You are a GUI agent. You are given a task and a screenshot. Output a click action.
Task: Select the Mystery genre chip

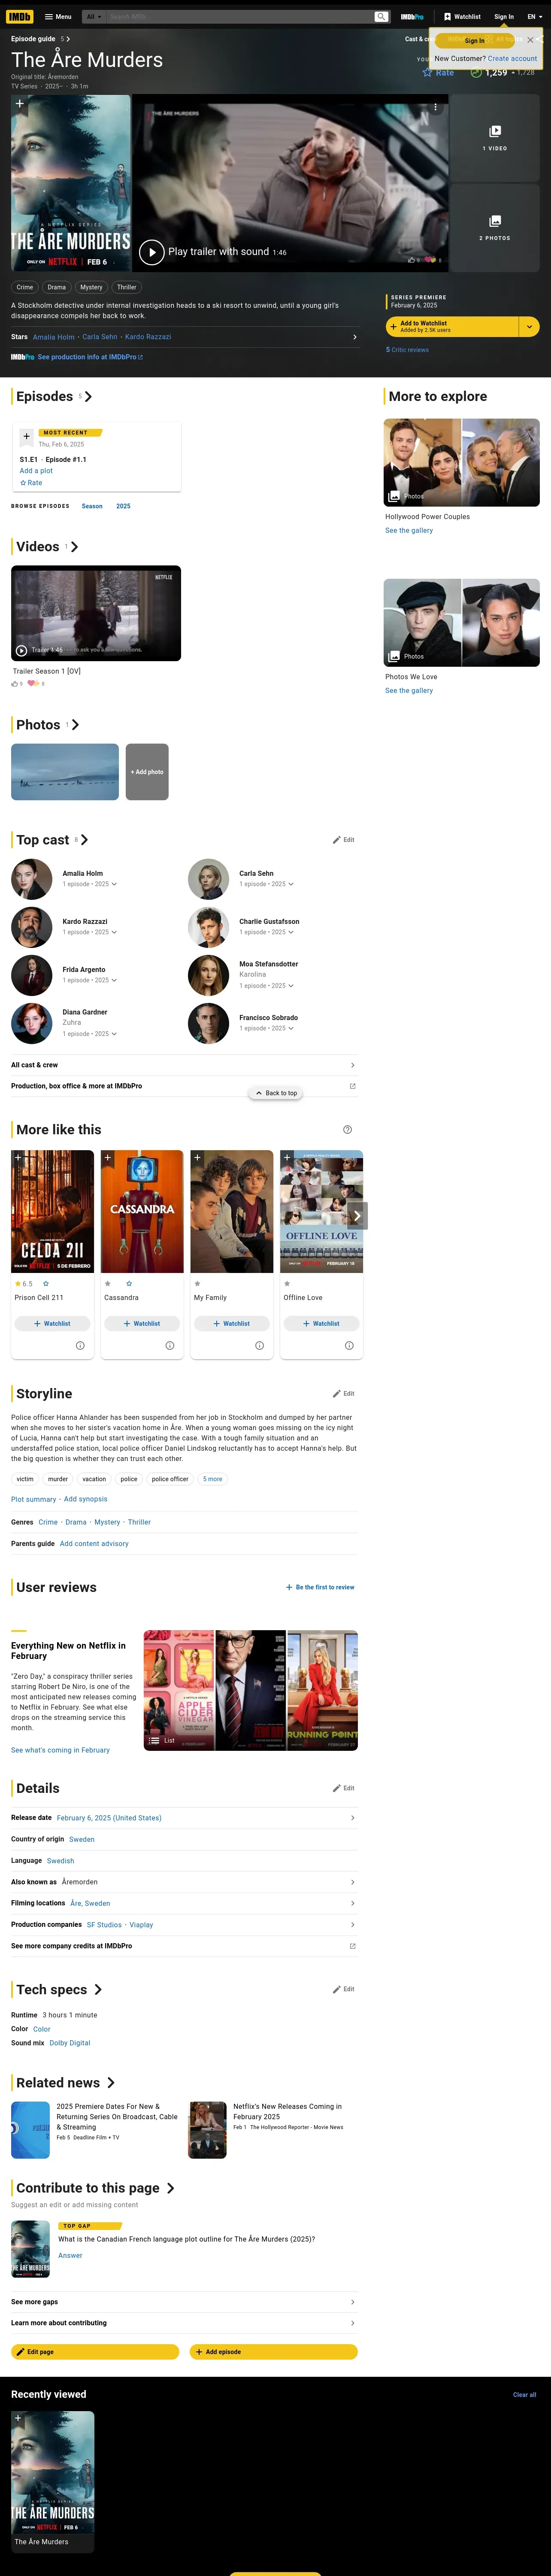[91, 287]
